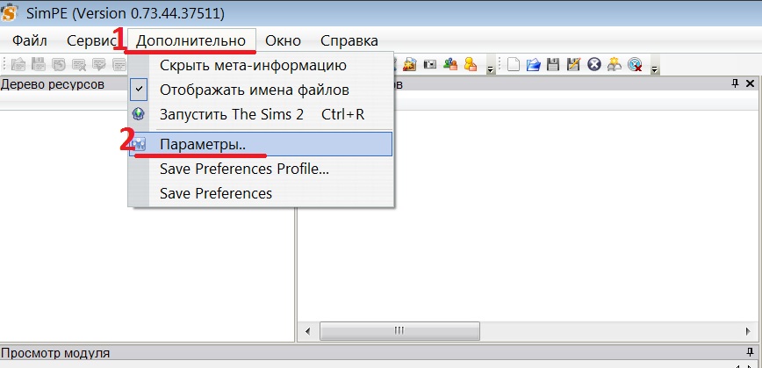Open the Справка menu
The width and height of the screenshot is (762, 368).
pos(349,40)
